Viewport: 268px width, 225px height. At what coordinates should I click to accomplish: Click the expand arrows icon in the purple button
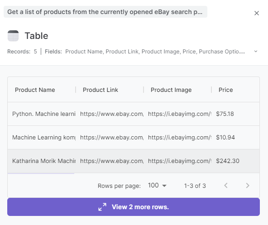coord(102,207)
